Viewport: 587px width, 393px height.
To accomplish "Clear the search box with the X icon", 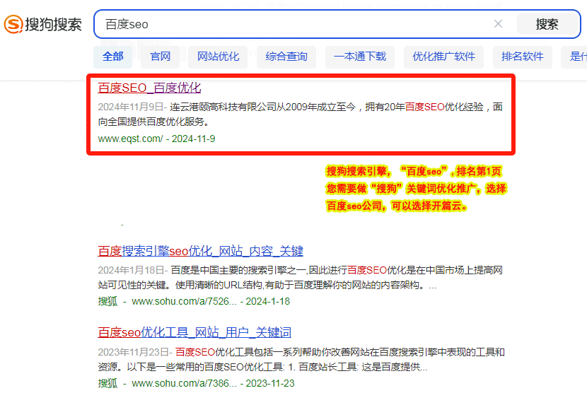I will pos(498,24).
